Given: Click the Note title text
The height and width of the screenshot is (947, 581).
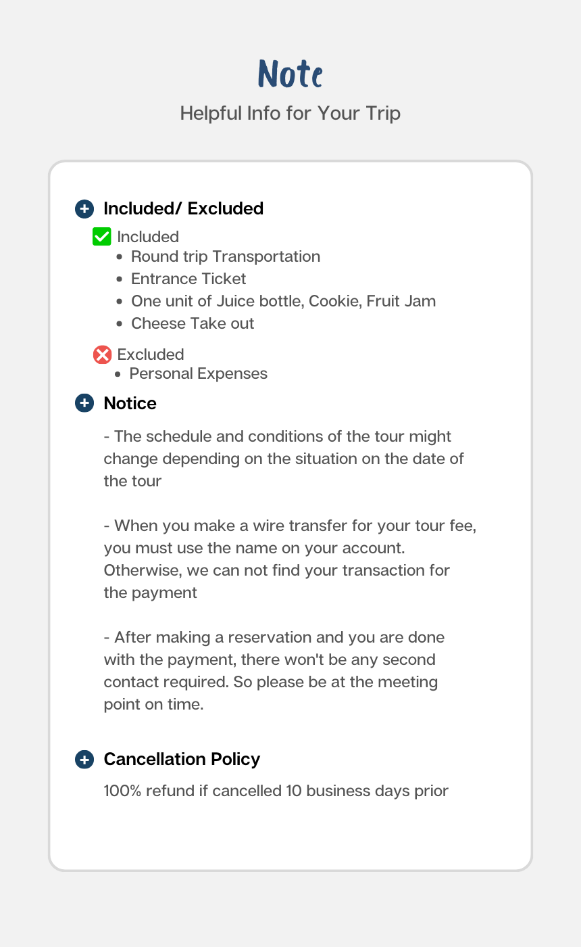Looking at the screenshot, I should point(290,73).
